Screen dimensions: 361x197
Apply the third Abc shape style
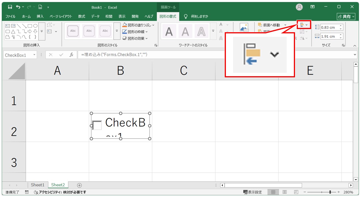(105, 31)
